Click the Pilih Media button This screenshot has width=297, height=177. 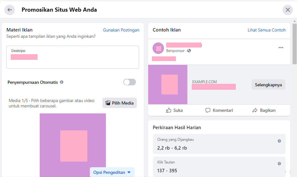coord(119,103)
